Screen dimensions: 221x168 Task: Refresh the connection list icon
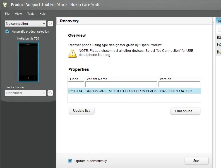50,23
